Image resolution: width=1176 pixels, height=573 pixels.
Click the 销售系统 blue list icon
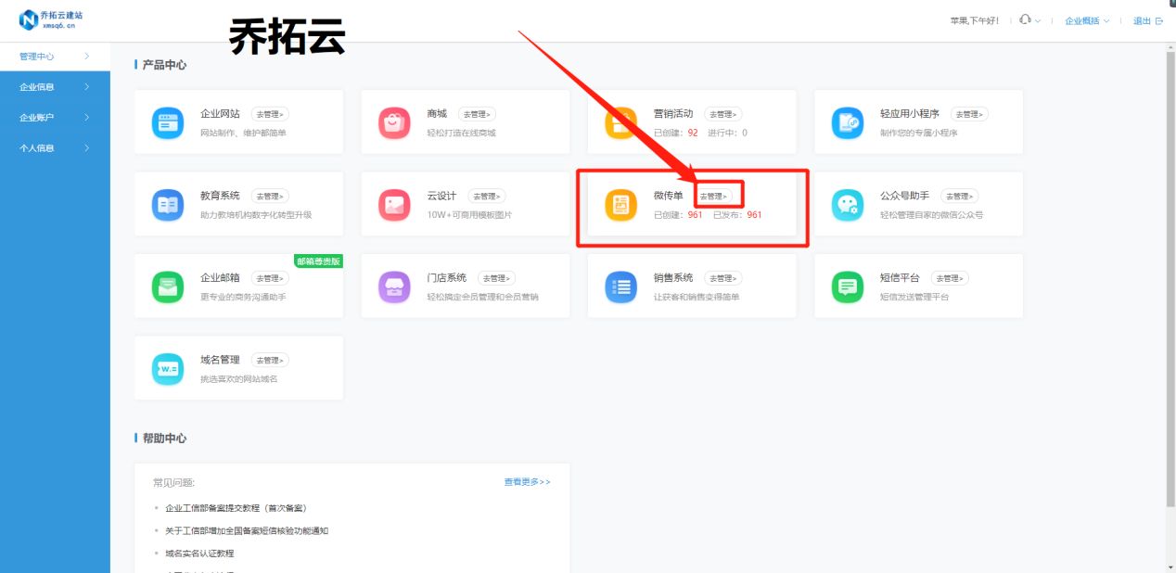pyautogui.click(x=620, y=286)
